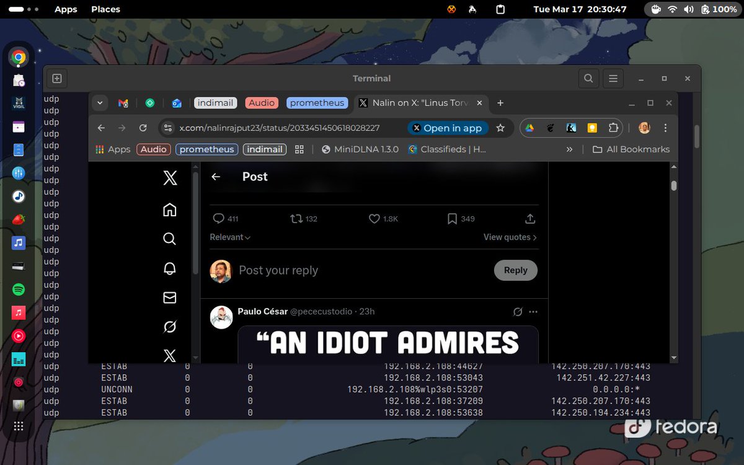Open the system status menu at 100%

(x=693, y=9)
